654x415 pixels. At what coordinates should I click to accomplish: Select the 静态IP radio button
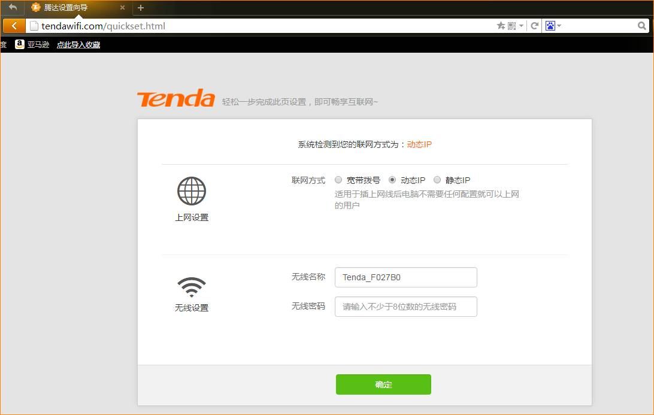click(437, 180)
